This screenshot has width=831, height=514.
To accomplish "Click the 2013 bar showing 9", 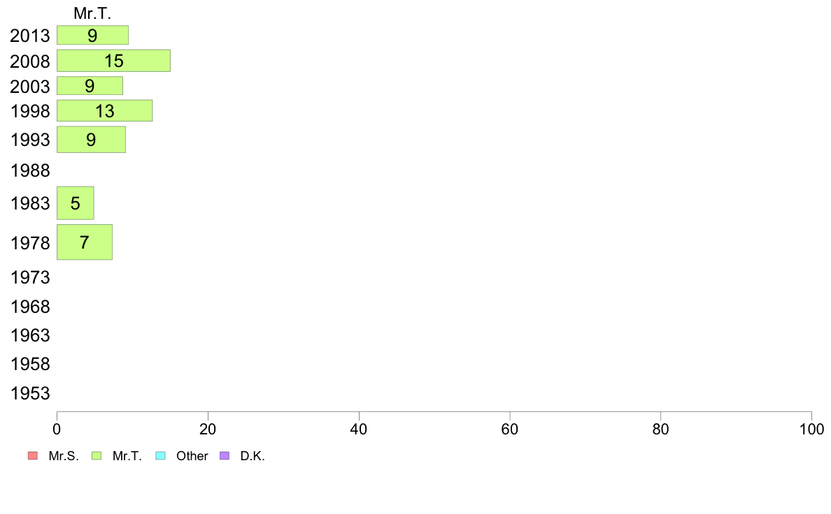I will pos(92,35).
